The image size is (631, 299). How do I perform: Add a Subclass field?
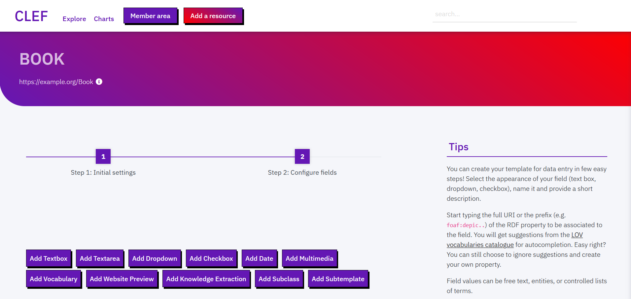279,279
